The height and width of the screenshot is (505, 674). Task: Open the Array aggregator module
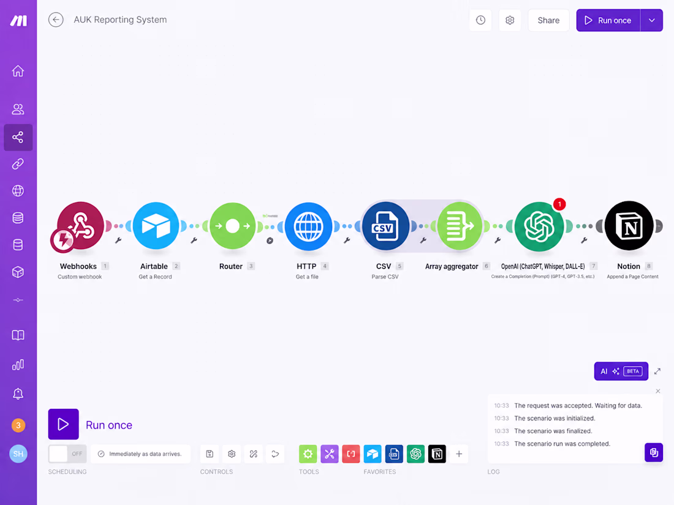(x=459, y=226)
